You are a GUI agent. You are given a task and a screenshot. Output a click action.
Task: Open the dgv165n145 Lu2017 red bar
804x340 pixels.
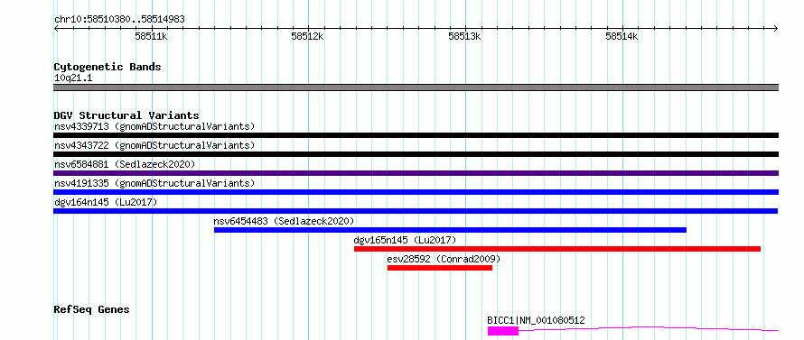557,249
